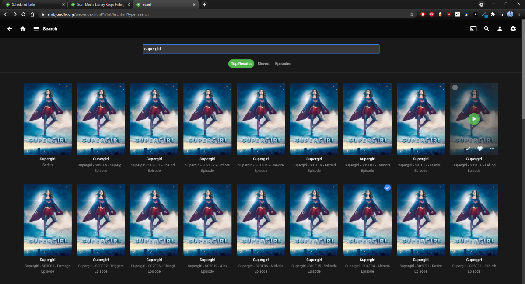This screenshot has height=284, width=525.
Task: Toggle select circle on S01E16 Falling card
Action: tap(455, 87)
